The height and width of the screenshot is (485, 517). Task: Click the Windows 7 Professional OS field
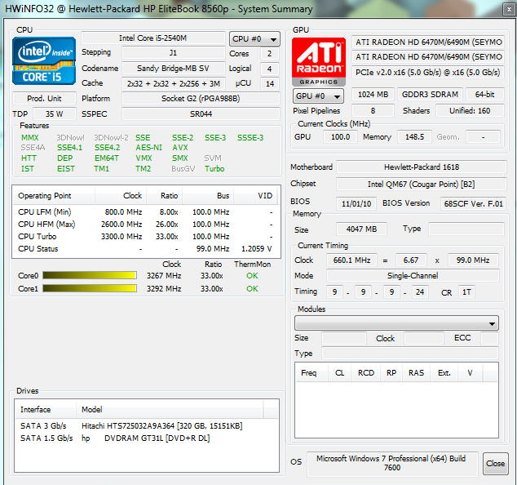click(x=391, y=463)
